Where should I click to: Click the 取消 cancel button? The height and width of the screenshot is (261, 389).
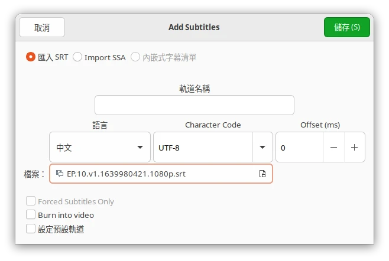(42, 27)
